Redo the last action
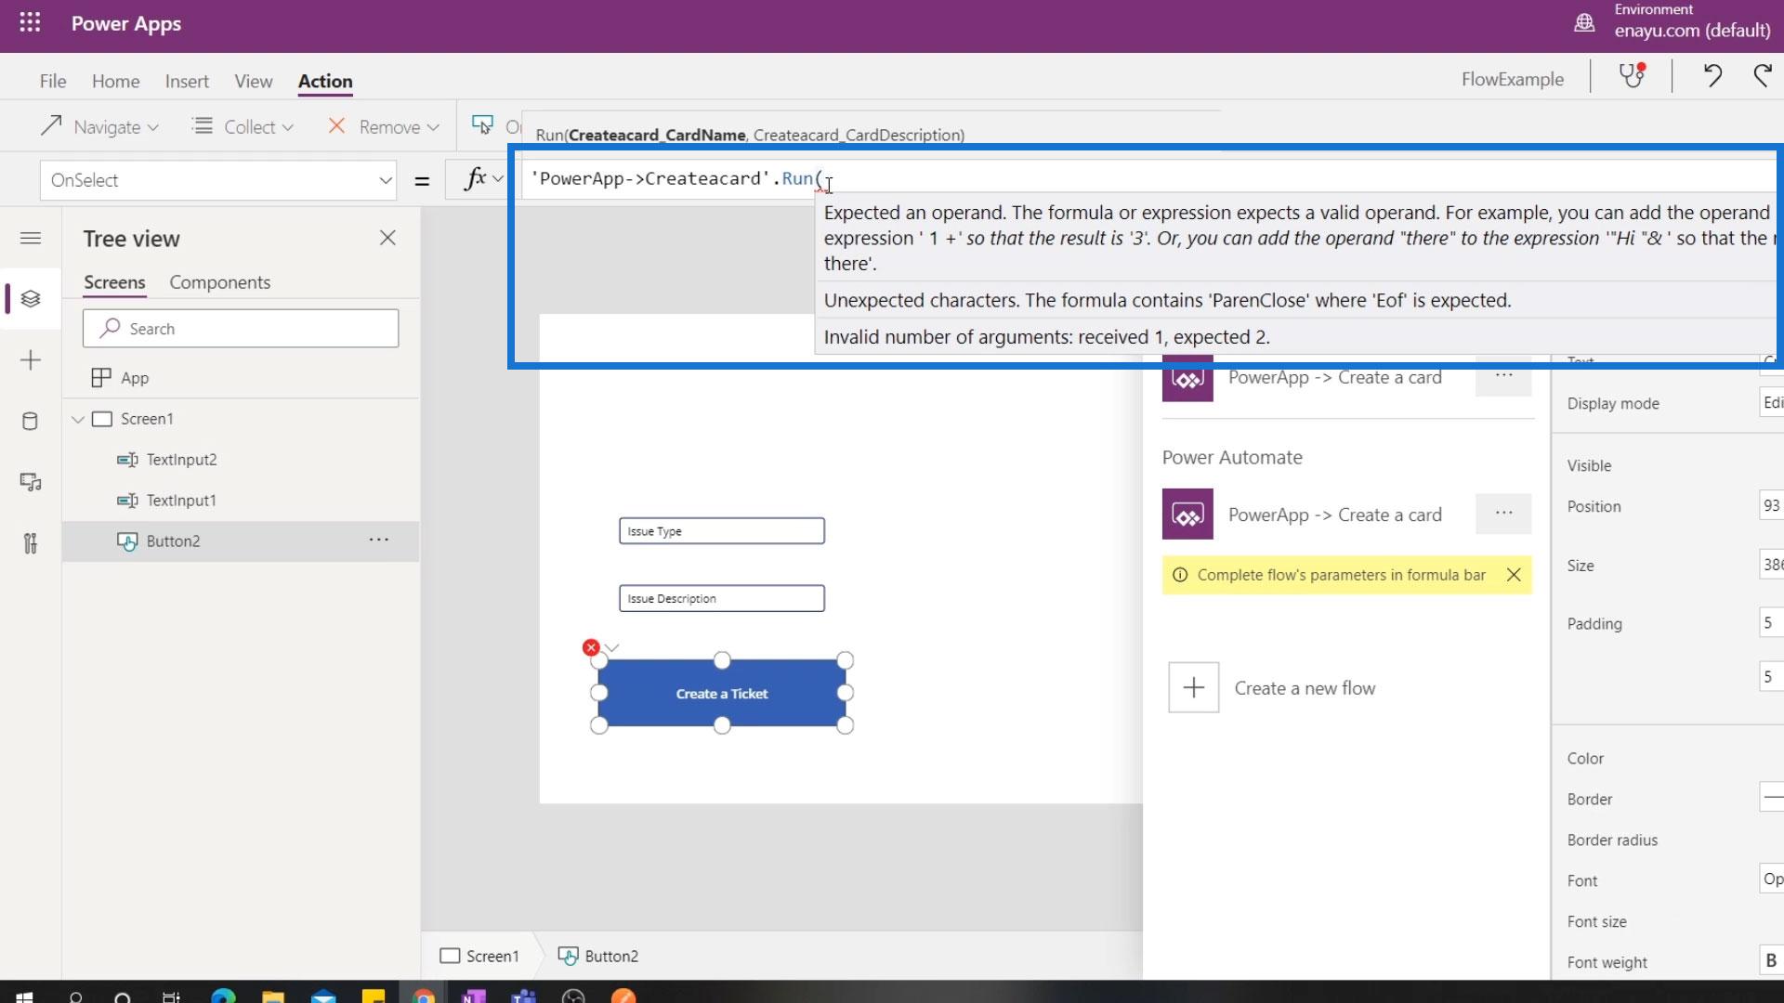The image size is (1784, 1003). point(1763,76)
